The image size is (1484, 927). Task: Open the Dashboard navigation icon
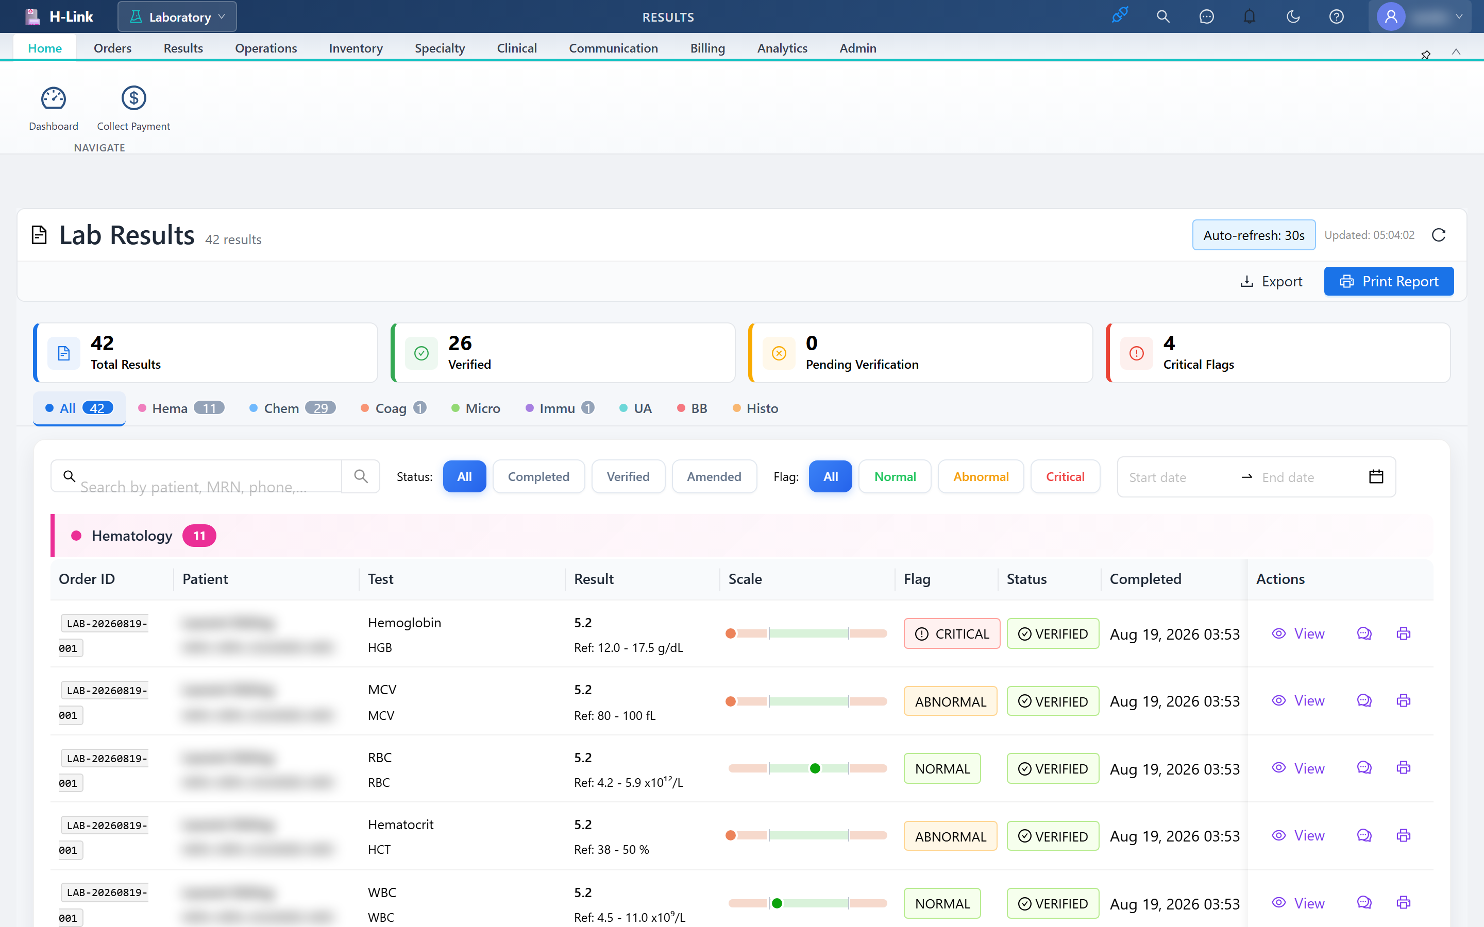click(54, 109)
